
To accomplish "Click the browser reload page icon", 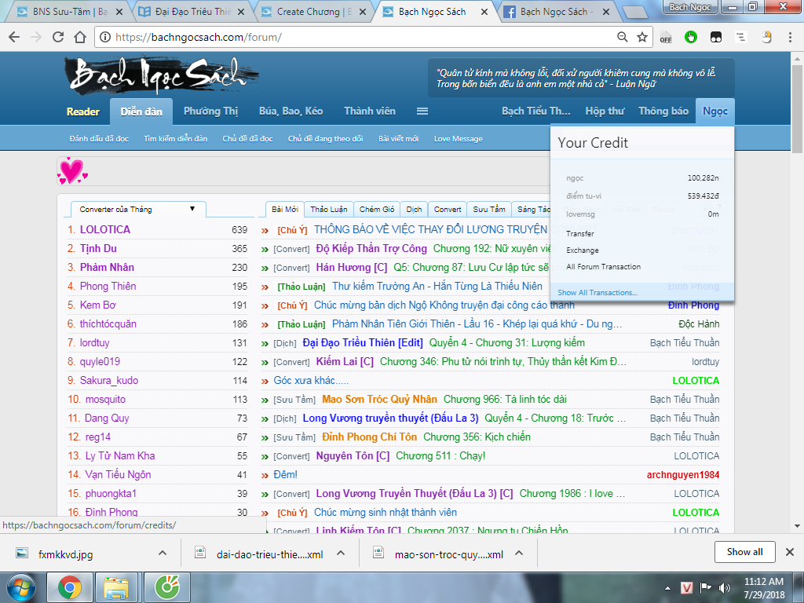I will point(57,37).
